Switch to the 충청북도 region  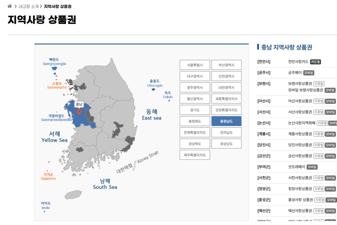tap(195, 121)
